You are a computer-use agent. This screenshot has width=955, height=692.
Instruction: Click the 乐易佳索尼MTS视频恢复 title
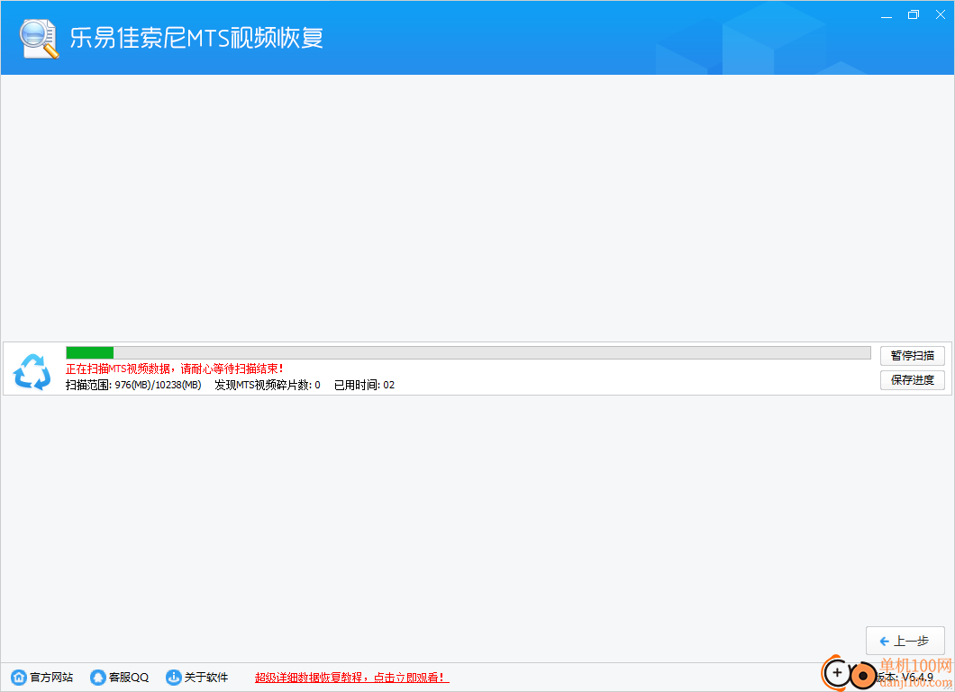coord(196,38)
